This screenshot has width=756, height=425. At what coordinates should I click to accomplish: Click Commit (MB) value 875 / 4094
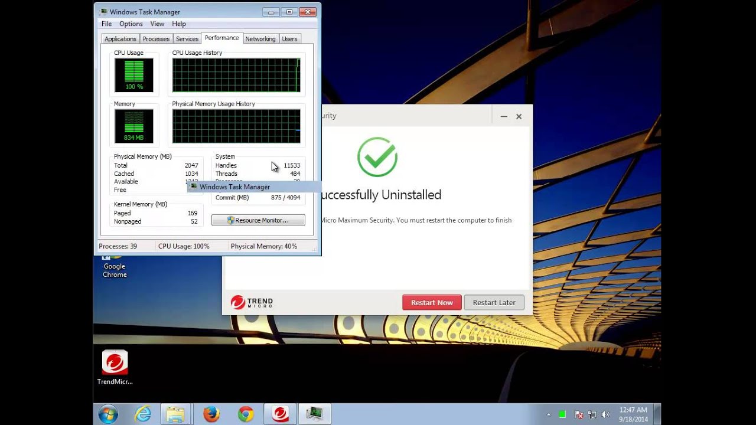tap(286, 198)
